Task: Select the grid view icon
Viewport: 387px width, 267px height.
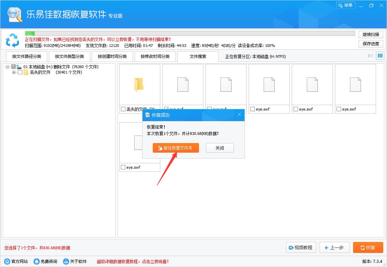Action: point(380,55)
